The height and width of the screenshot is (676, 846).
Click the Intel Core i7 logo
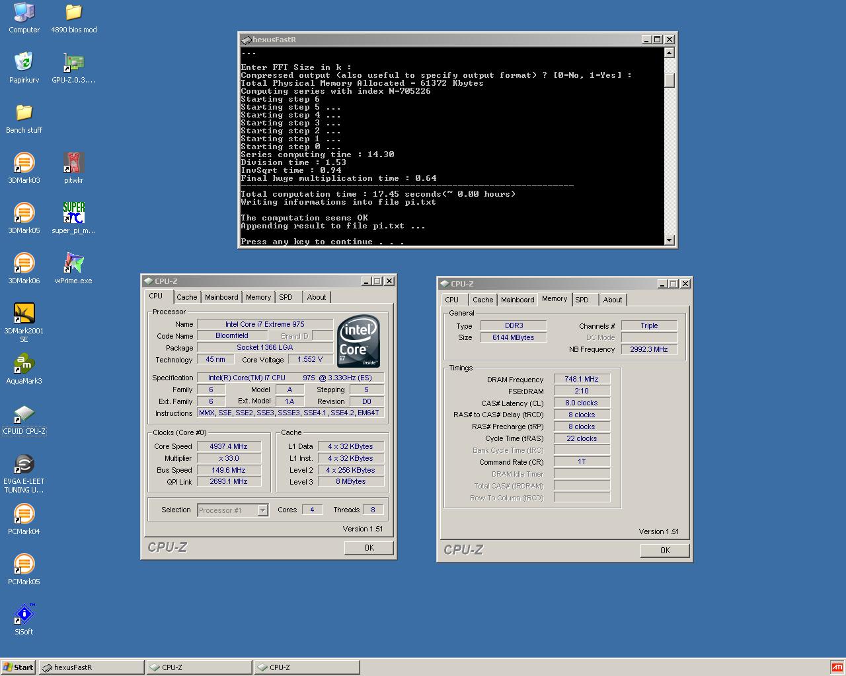[358, 341]
